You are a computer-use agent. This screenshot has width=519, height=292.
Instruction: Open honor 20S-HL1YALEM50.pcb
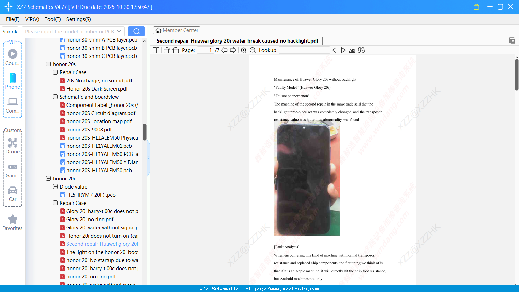click(99, 170)
